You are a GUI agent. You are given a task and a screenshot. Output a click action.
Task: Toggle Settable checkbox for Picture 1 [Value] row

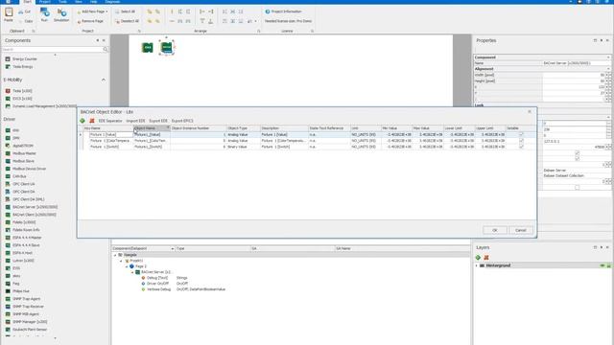(521, 134)
